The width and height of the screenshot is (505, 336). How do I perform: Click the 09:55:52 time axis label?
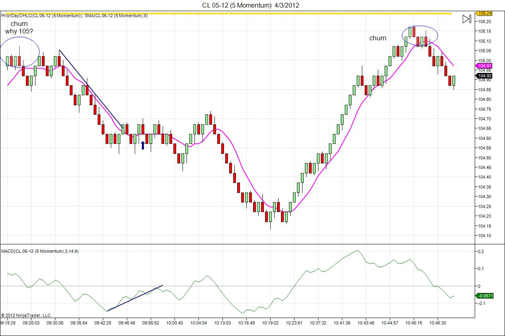pos(151,323)
